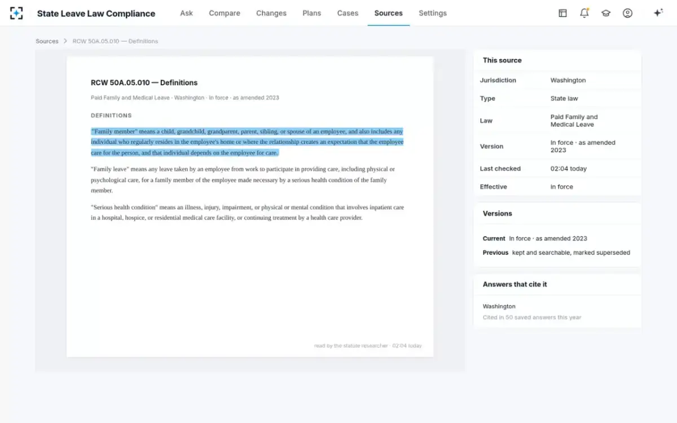The image size is (677, 423).
Task: Click the graduation cap learning icon
Action: pos(606,13)
